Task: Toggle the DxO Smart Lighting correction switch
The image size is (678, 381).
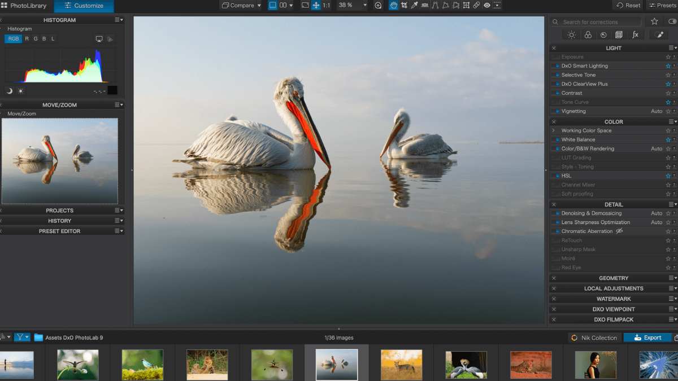Action: pyautogui.click(x=557, y=66)
